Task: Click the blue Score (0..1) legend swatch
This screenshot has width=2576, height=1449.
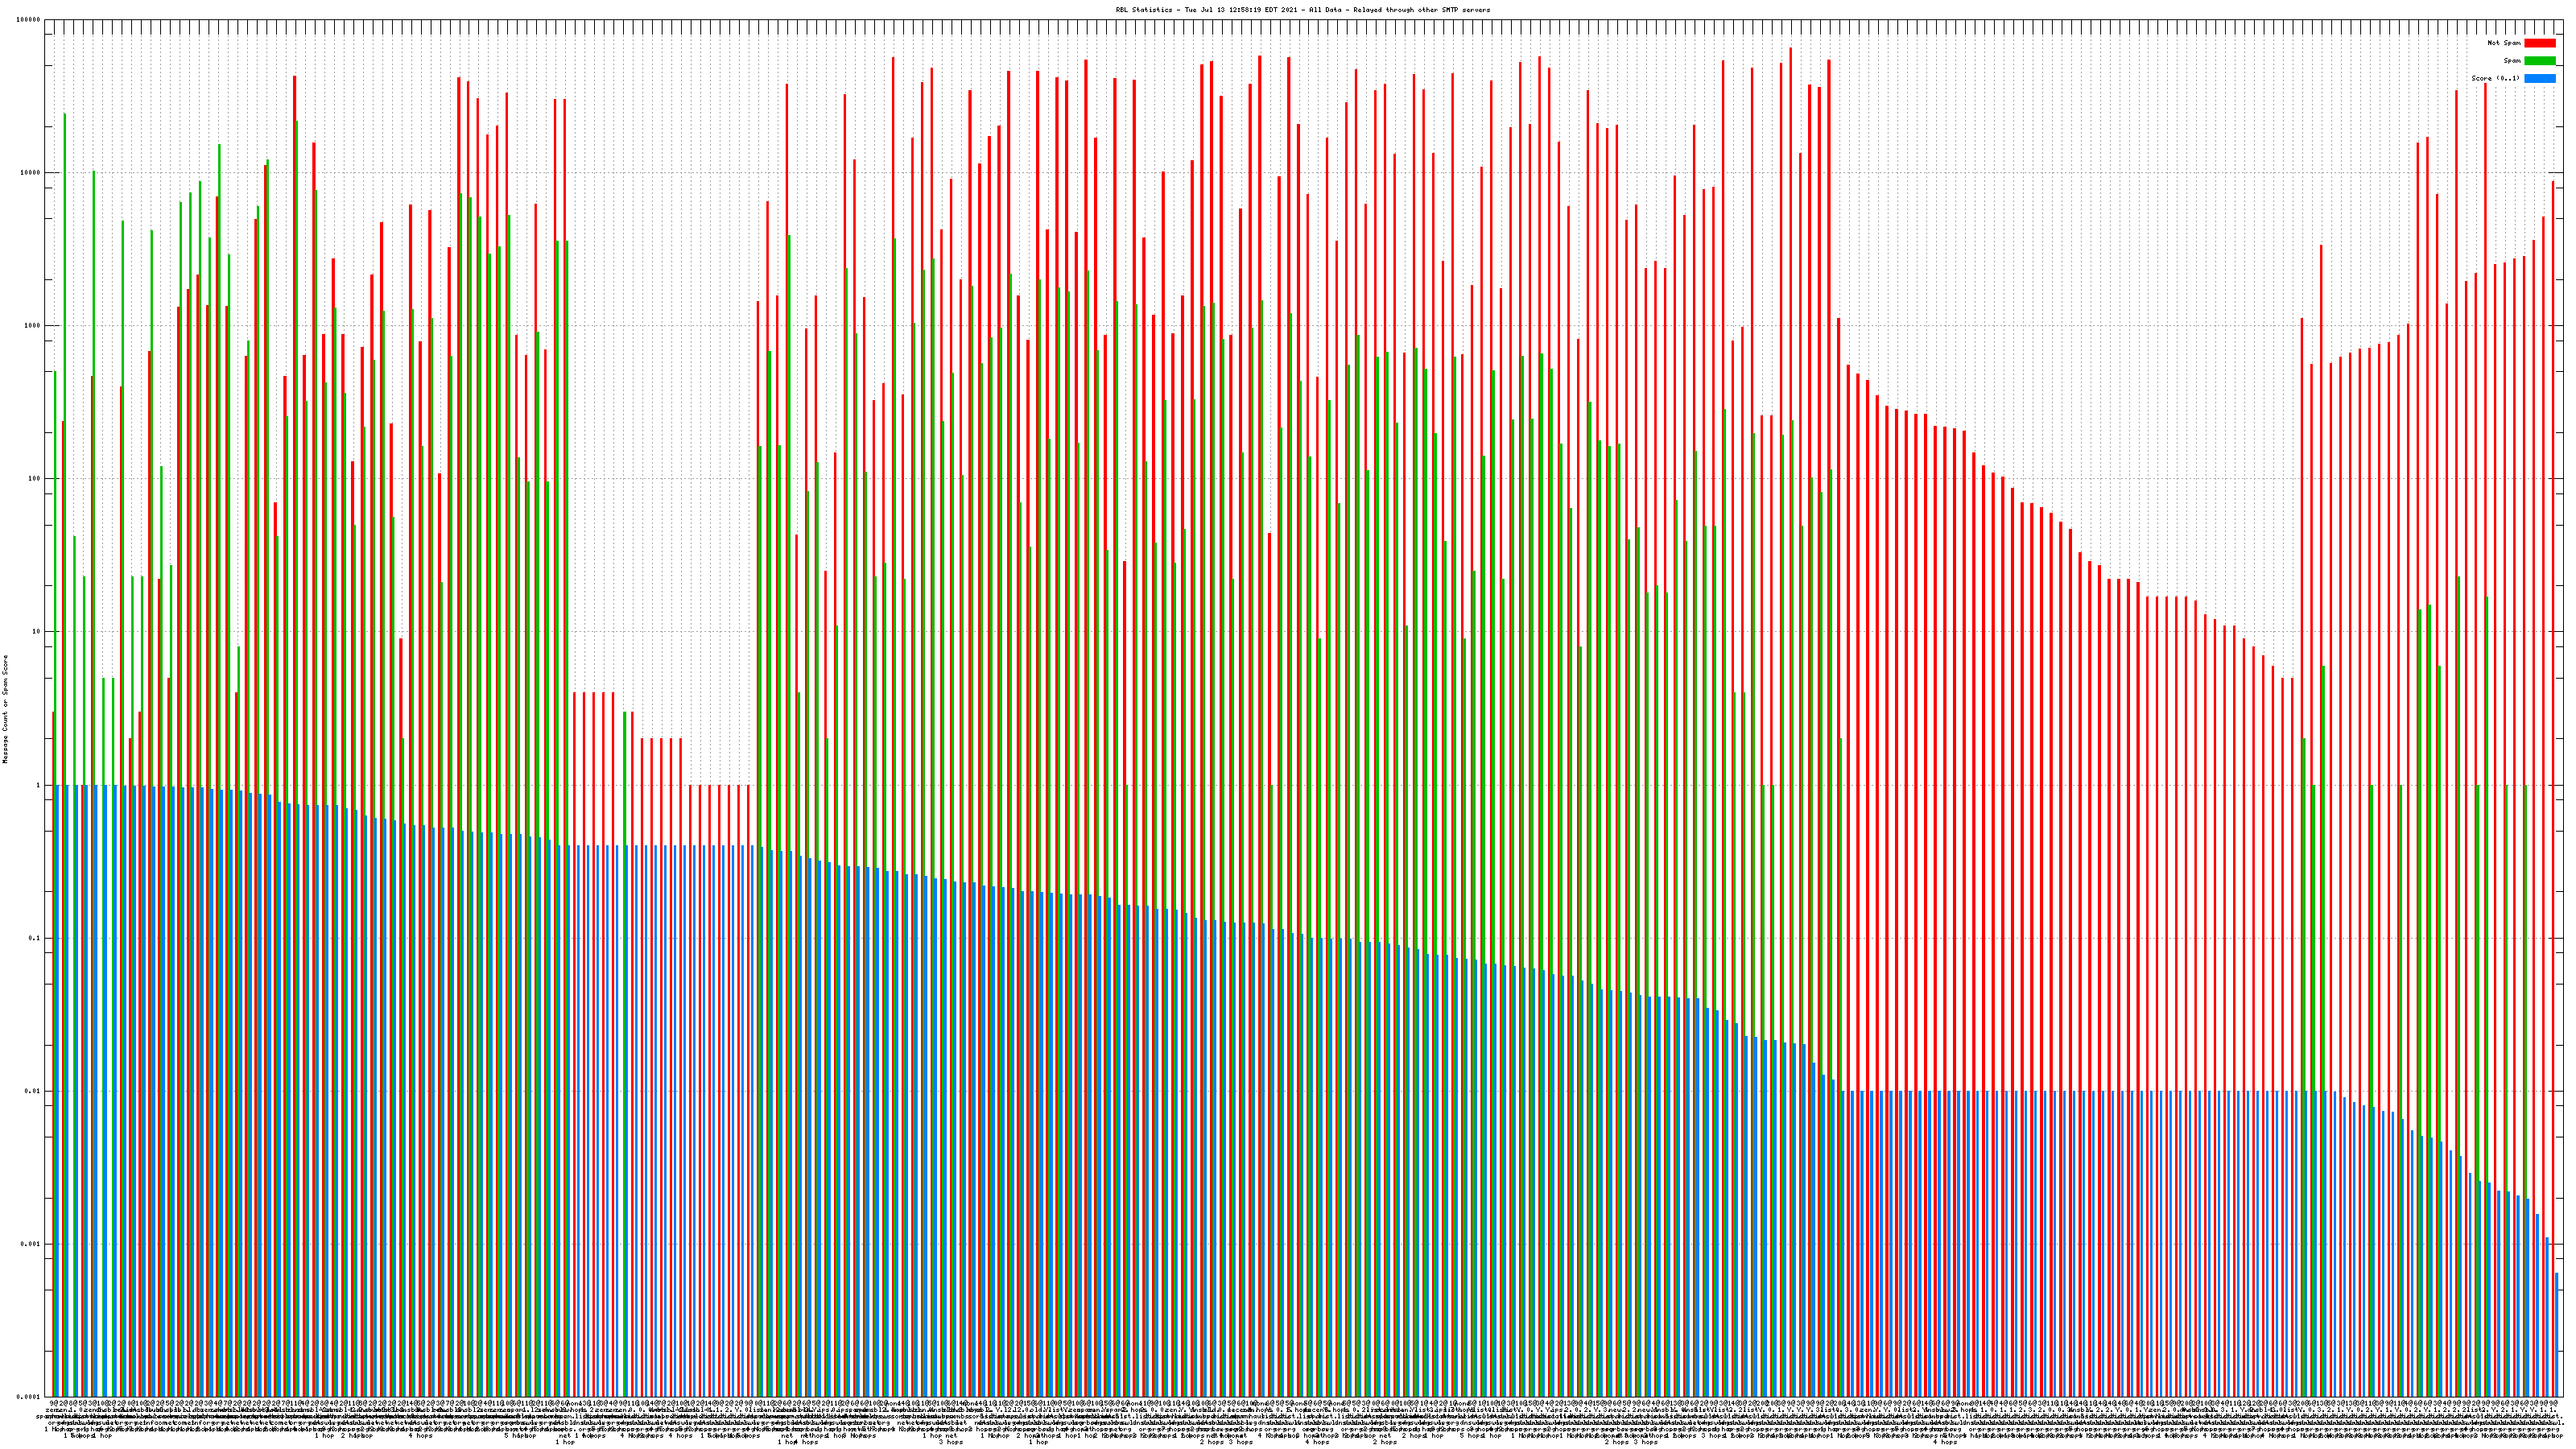Action: [2539, 78]
